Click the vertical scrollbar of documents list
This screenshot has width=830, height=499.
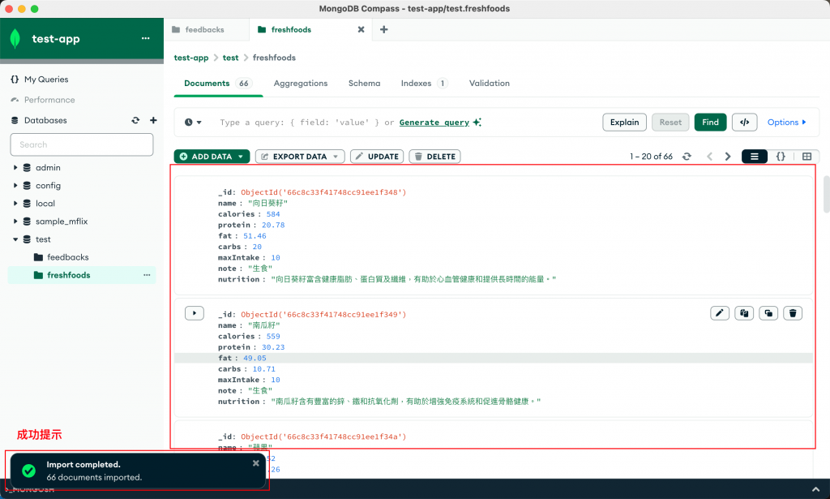pyautogui.click(x=826, y=195)
